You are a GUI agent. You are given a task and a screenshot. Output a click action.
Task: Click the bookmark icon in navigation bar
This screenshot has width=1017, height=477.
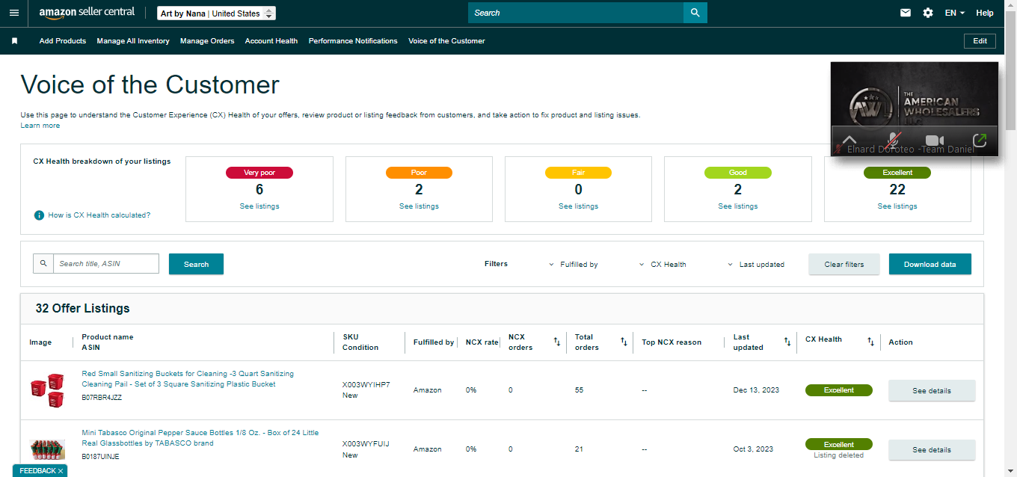tap(14, 41)
